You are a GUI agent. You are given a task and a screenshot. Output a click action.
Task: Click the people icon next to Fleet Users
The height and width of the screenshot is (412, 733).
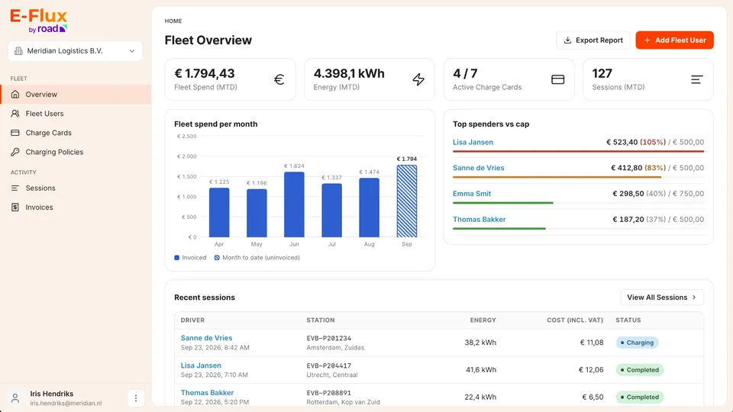pos(15,114)
